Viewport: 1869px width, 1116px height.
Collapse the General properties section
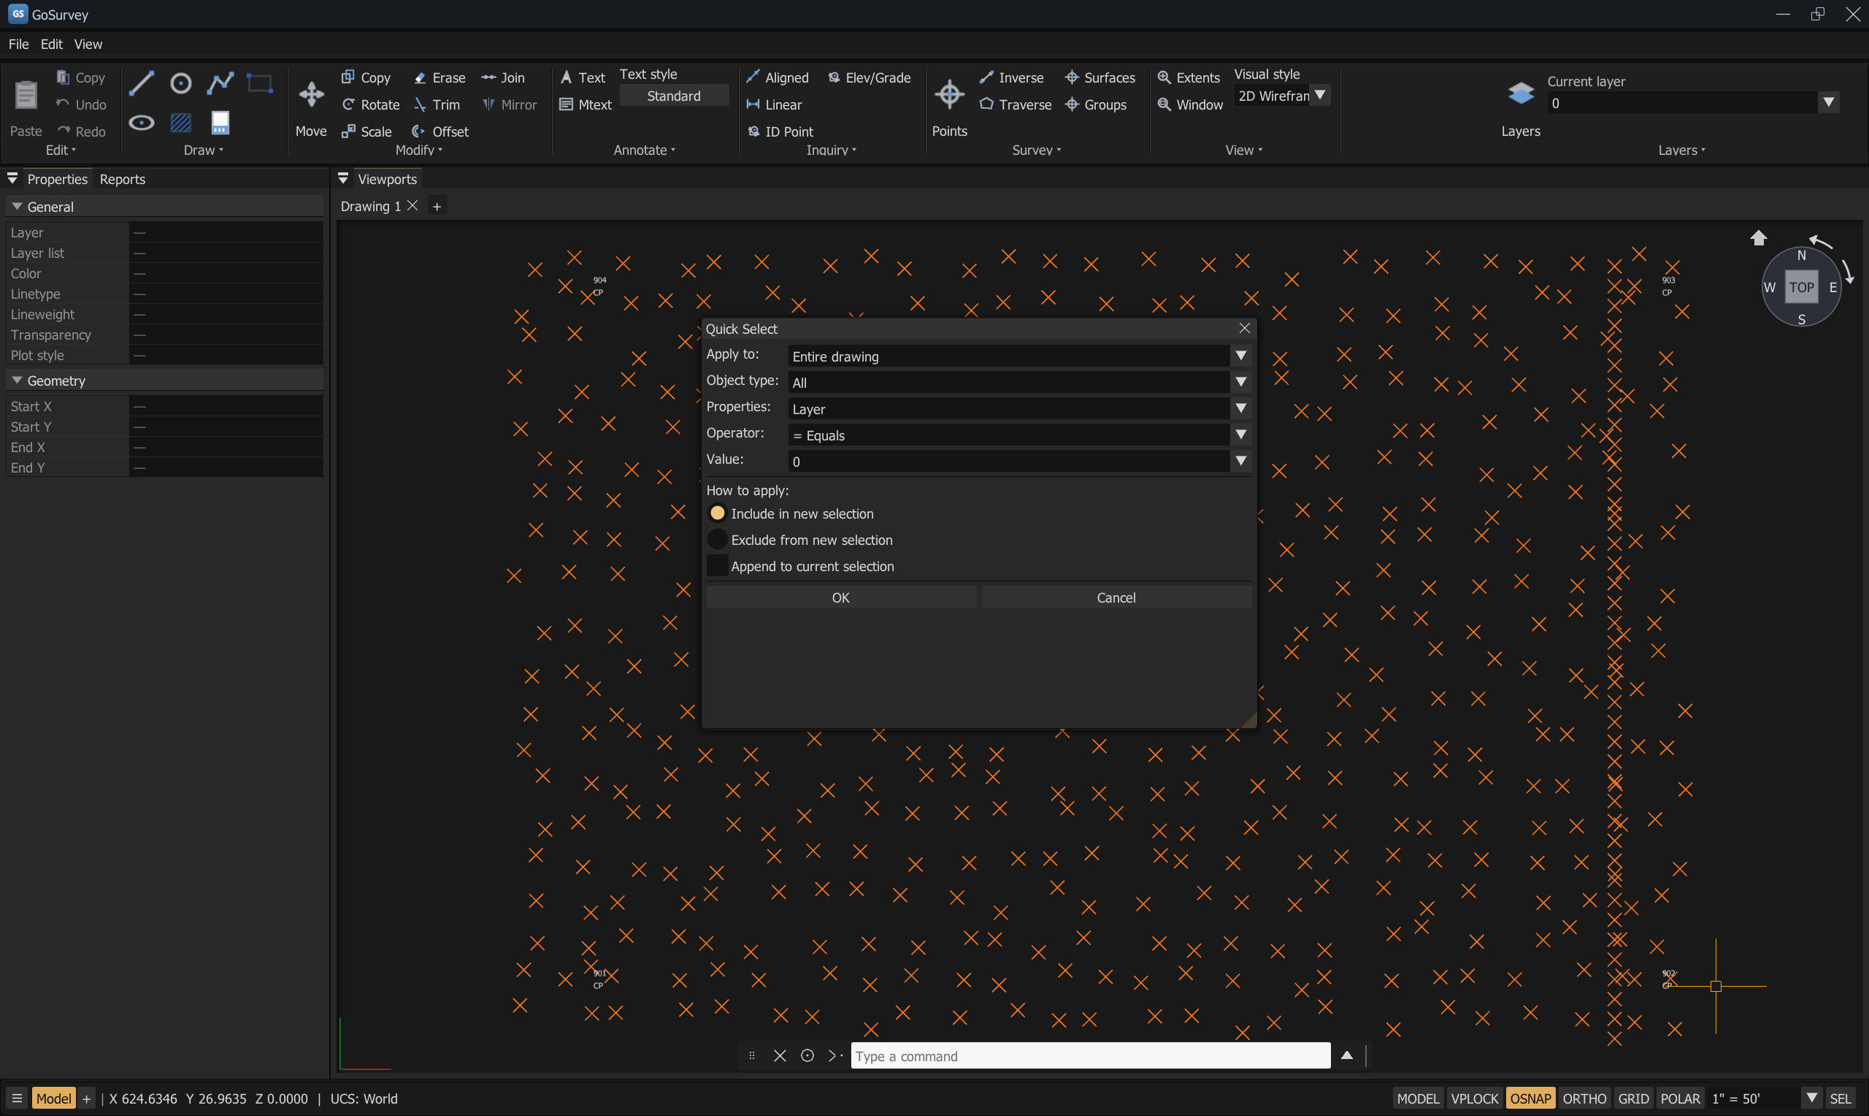click(17, 206)
